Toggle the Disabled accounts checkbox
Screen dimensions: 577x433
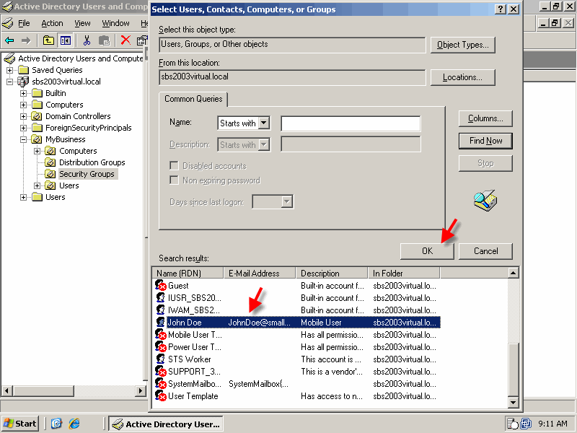point(174,166)
